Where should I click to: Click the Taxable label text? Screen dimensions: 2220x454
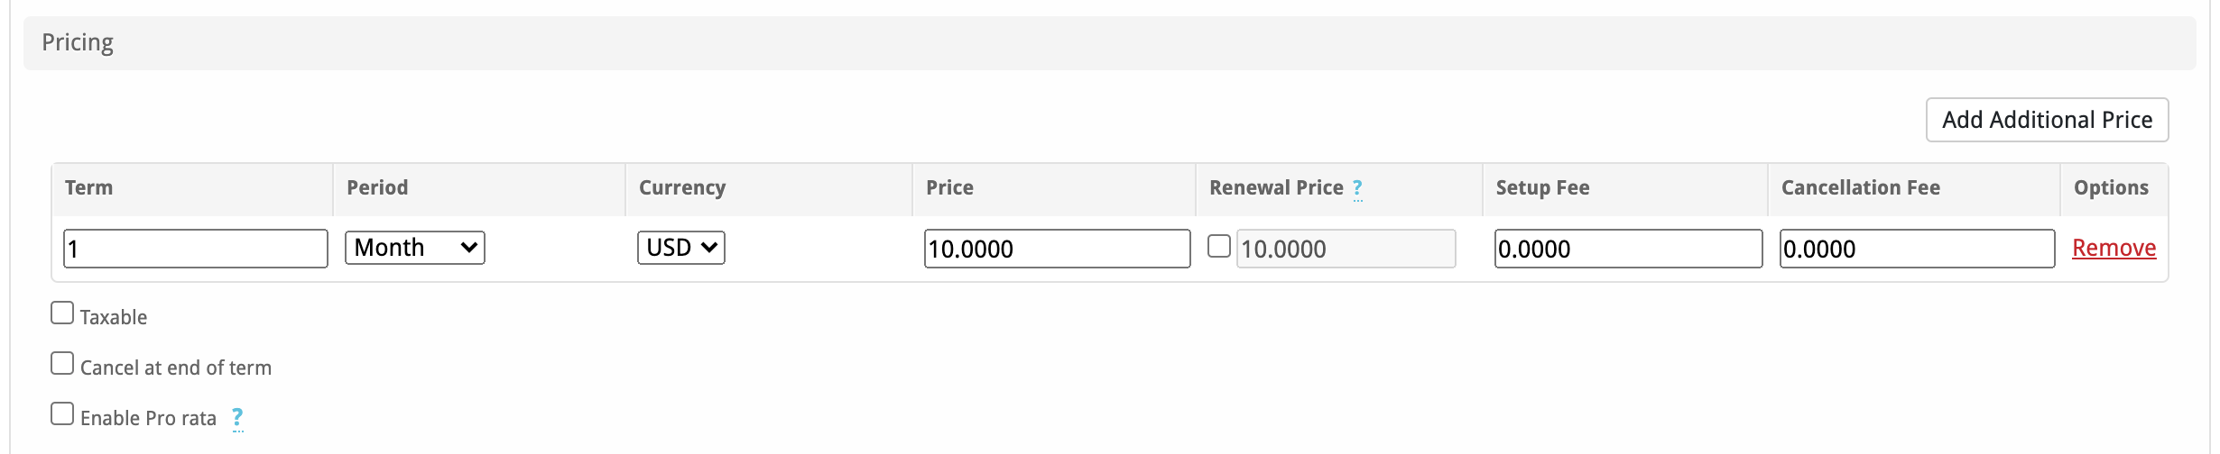114,317
